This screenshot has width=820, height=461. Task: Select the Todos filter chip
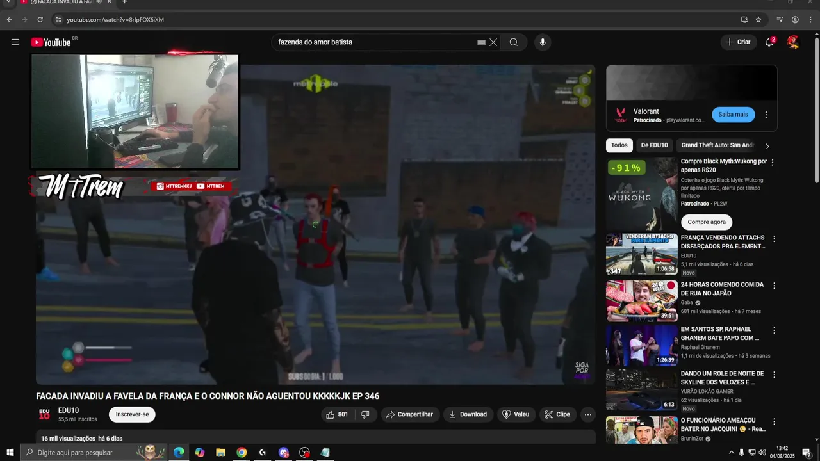[619, 145]
